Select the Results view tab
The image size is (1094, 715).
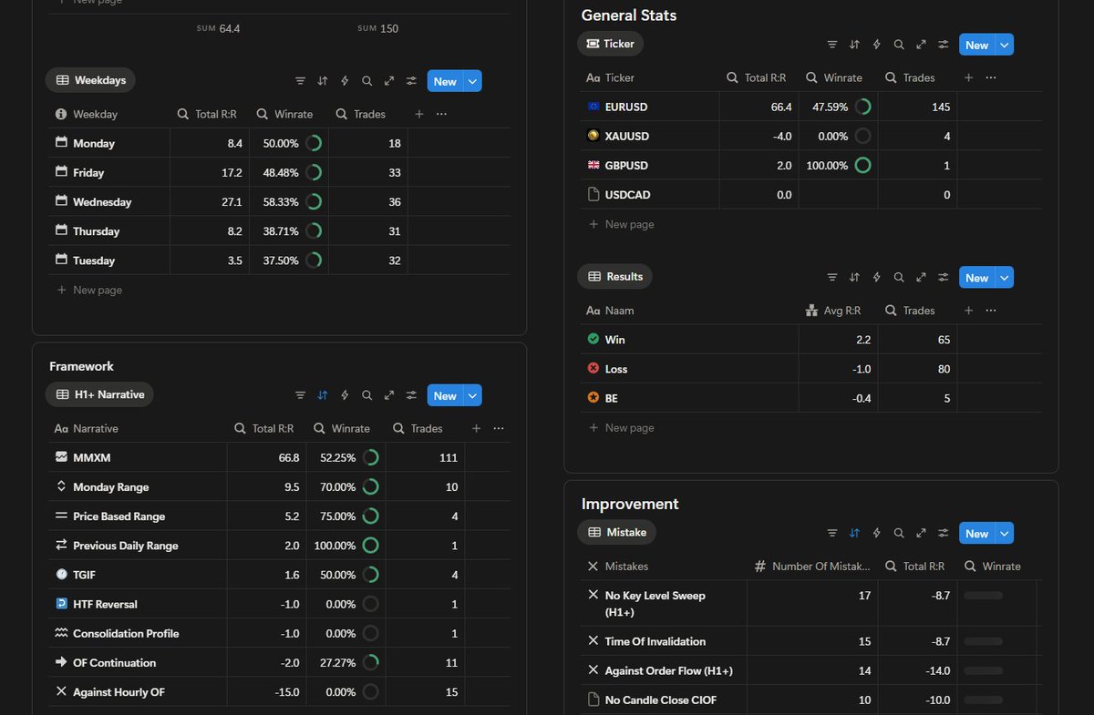coord(615,276)
